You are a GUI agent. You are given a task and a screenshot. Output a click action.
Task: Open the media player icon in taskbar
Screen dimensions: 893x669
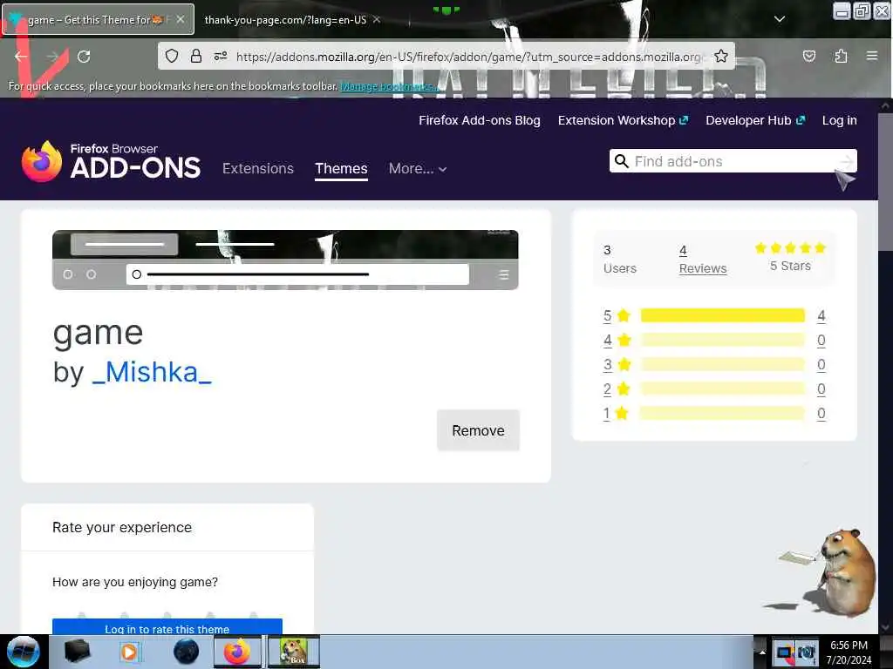coord(129,652)
